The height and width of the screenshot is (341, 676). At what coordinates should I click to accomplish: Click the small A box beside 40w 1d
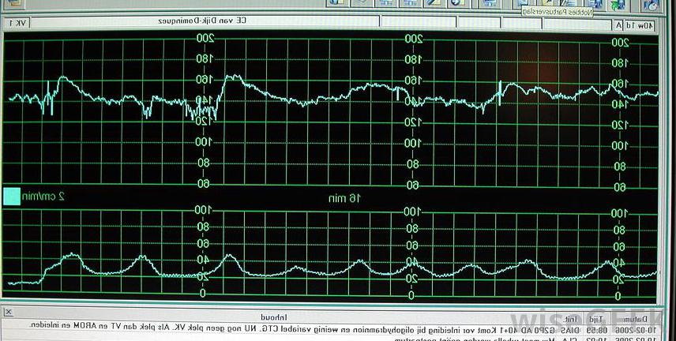619,24
